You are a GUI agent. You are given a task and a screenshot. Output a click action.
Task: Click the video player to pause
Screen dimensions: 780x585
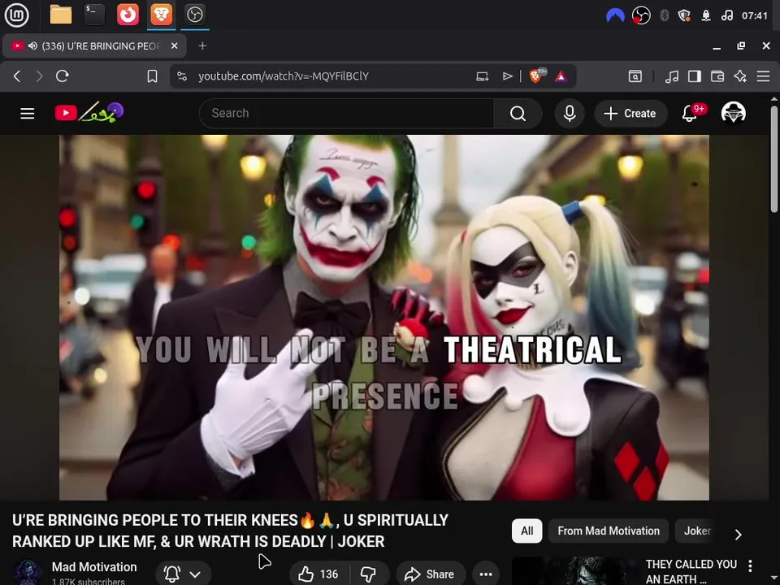coord(384,318)
